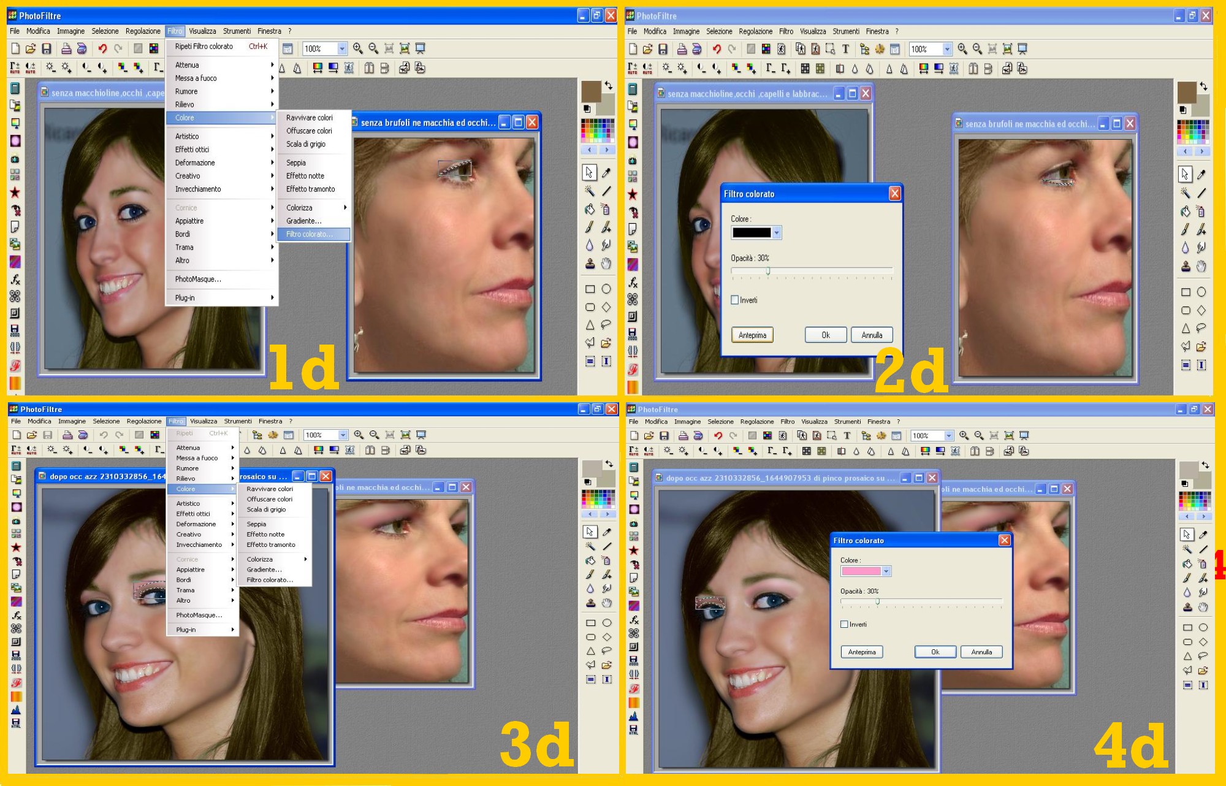This screenshot has height=786, width=1226.
Task: Choose the Clone stamp tool in panel 3d palette
Action: (590, 603)
